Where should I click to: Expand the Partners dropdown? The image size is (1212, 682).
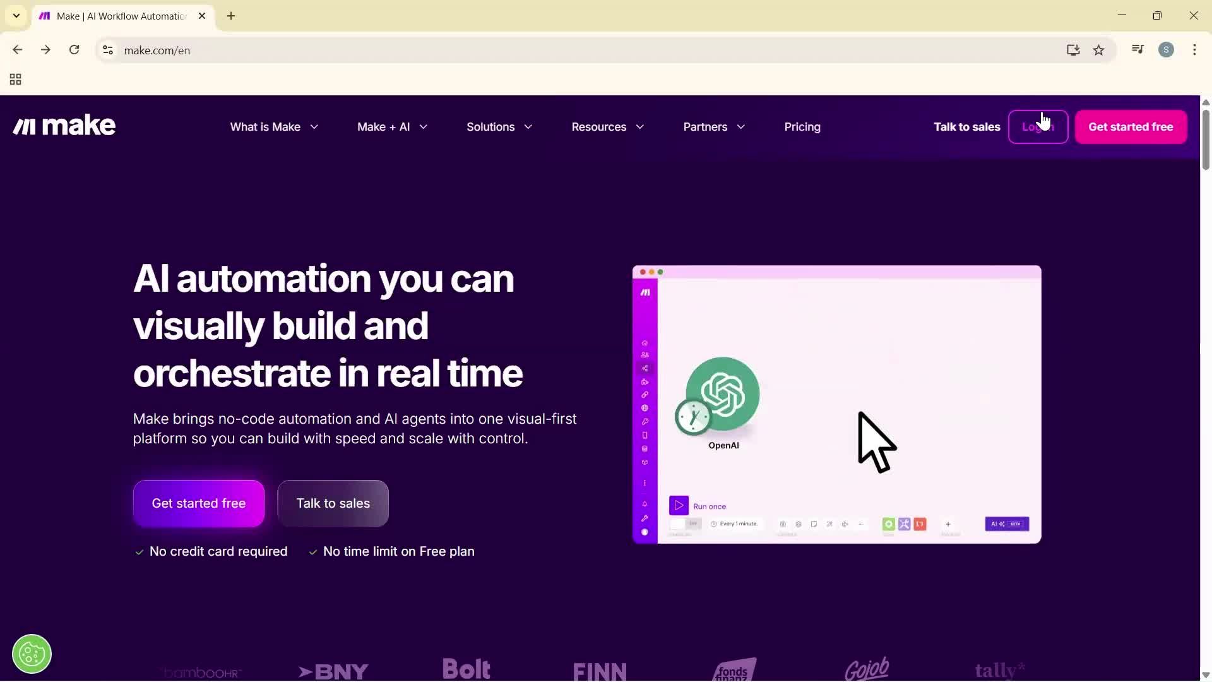point(714,126)
